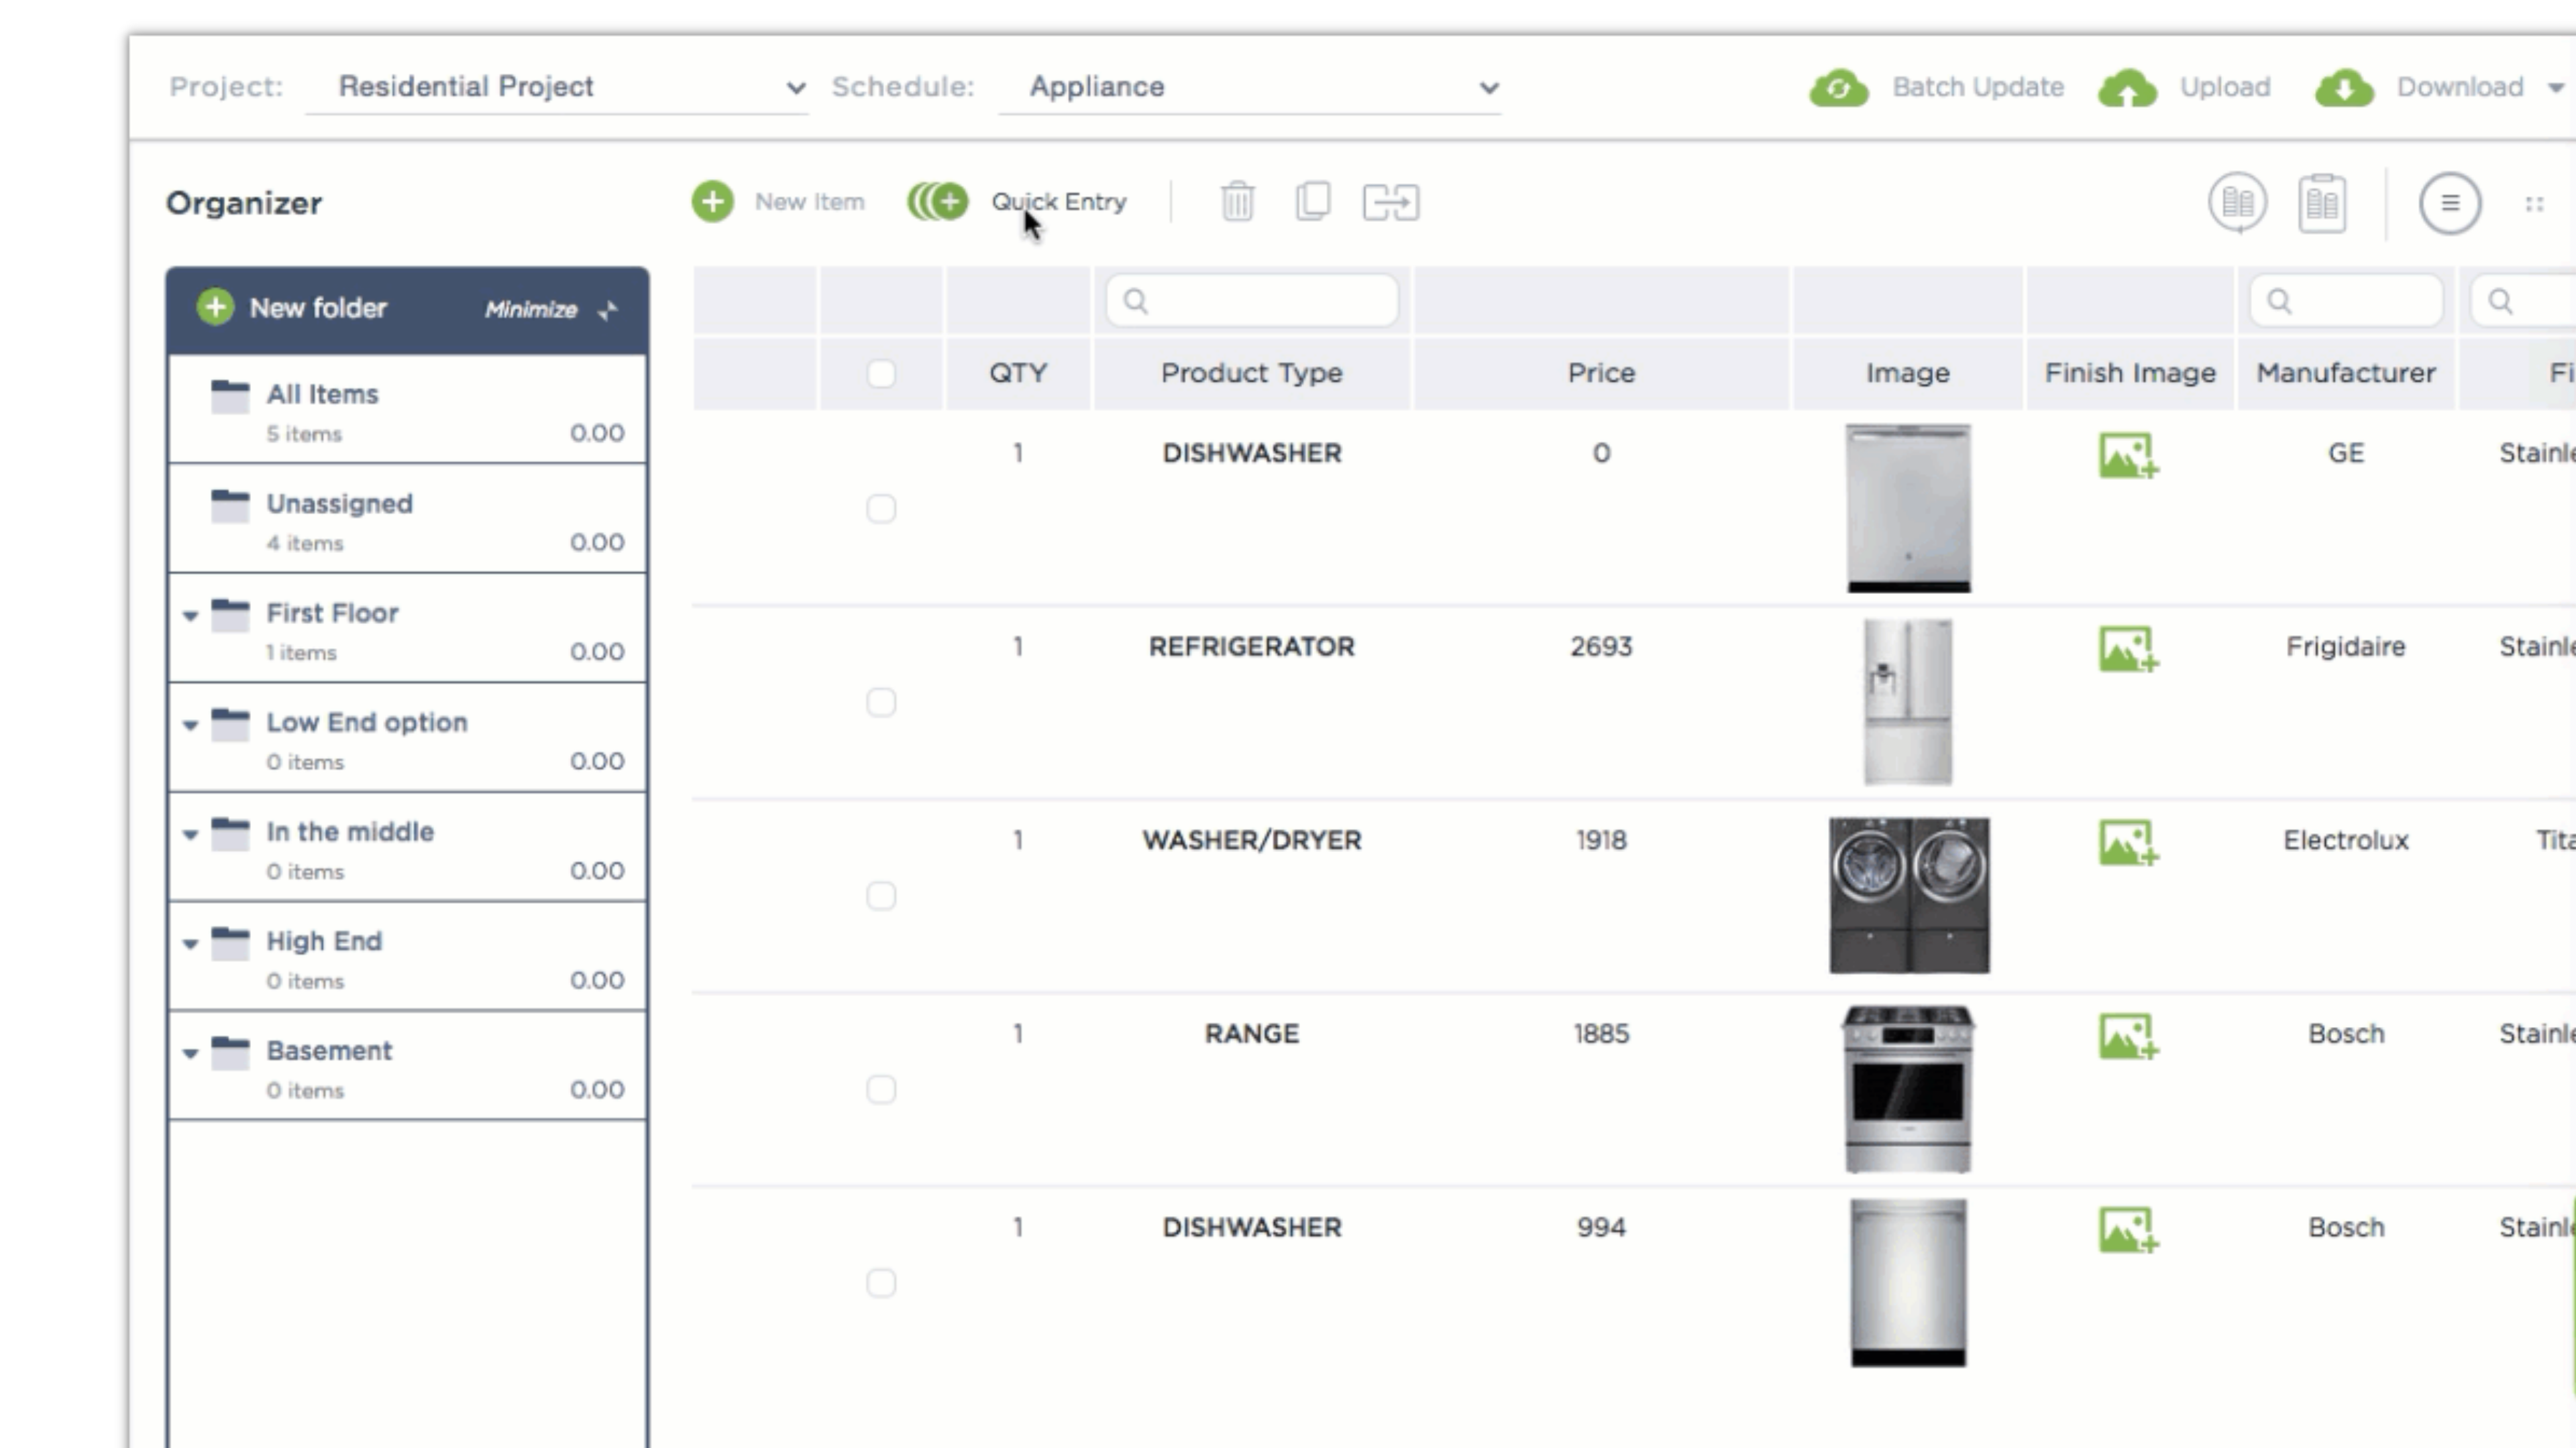This screenshot has height=1448, width=2576.
Task: Sort by the Product Type column header
Action: coord(1251,374)
